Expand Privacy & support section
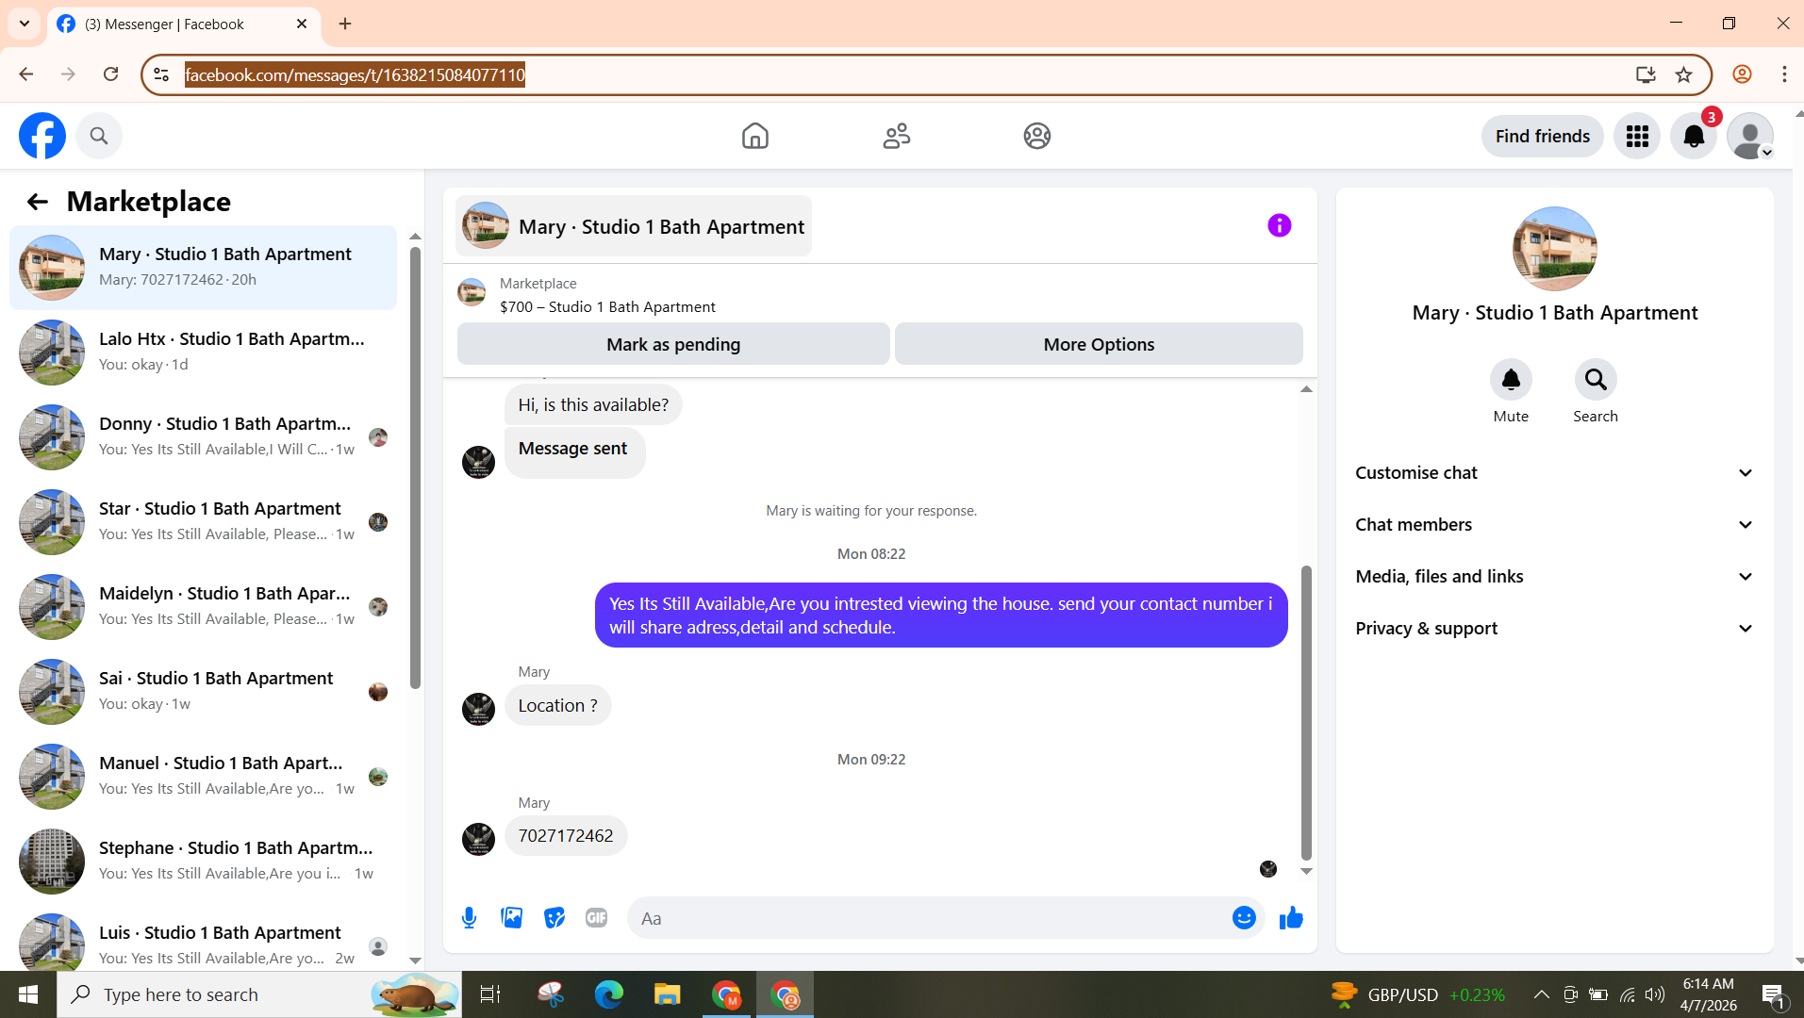The image size is (1804, 1018). point(1554,629)
